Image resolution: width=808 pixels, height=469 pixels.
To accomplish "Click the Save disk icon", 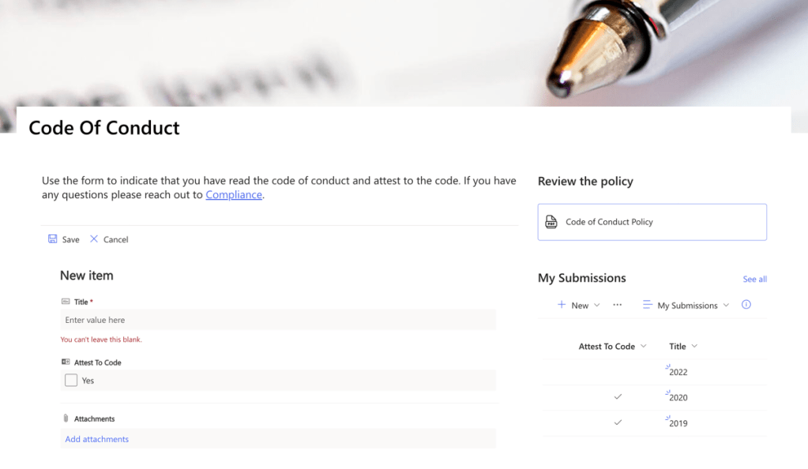I will [52, 239].
